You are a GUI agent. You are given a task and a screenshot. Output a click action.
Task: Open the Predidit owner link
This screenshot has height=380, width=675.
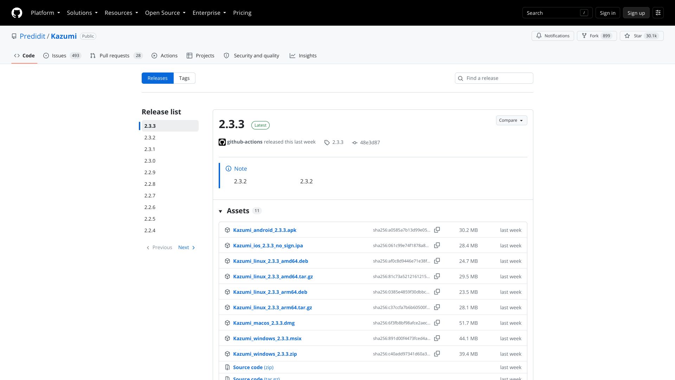point(32,36)
